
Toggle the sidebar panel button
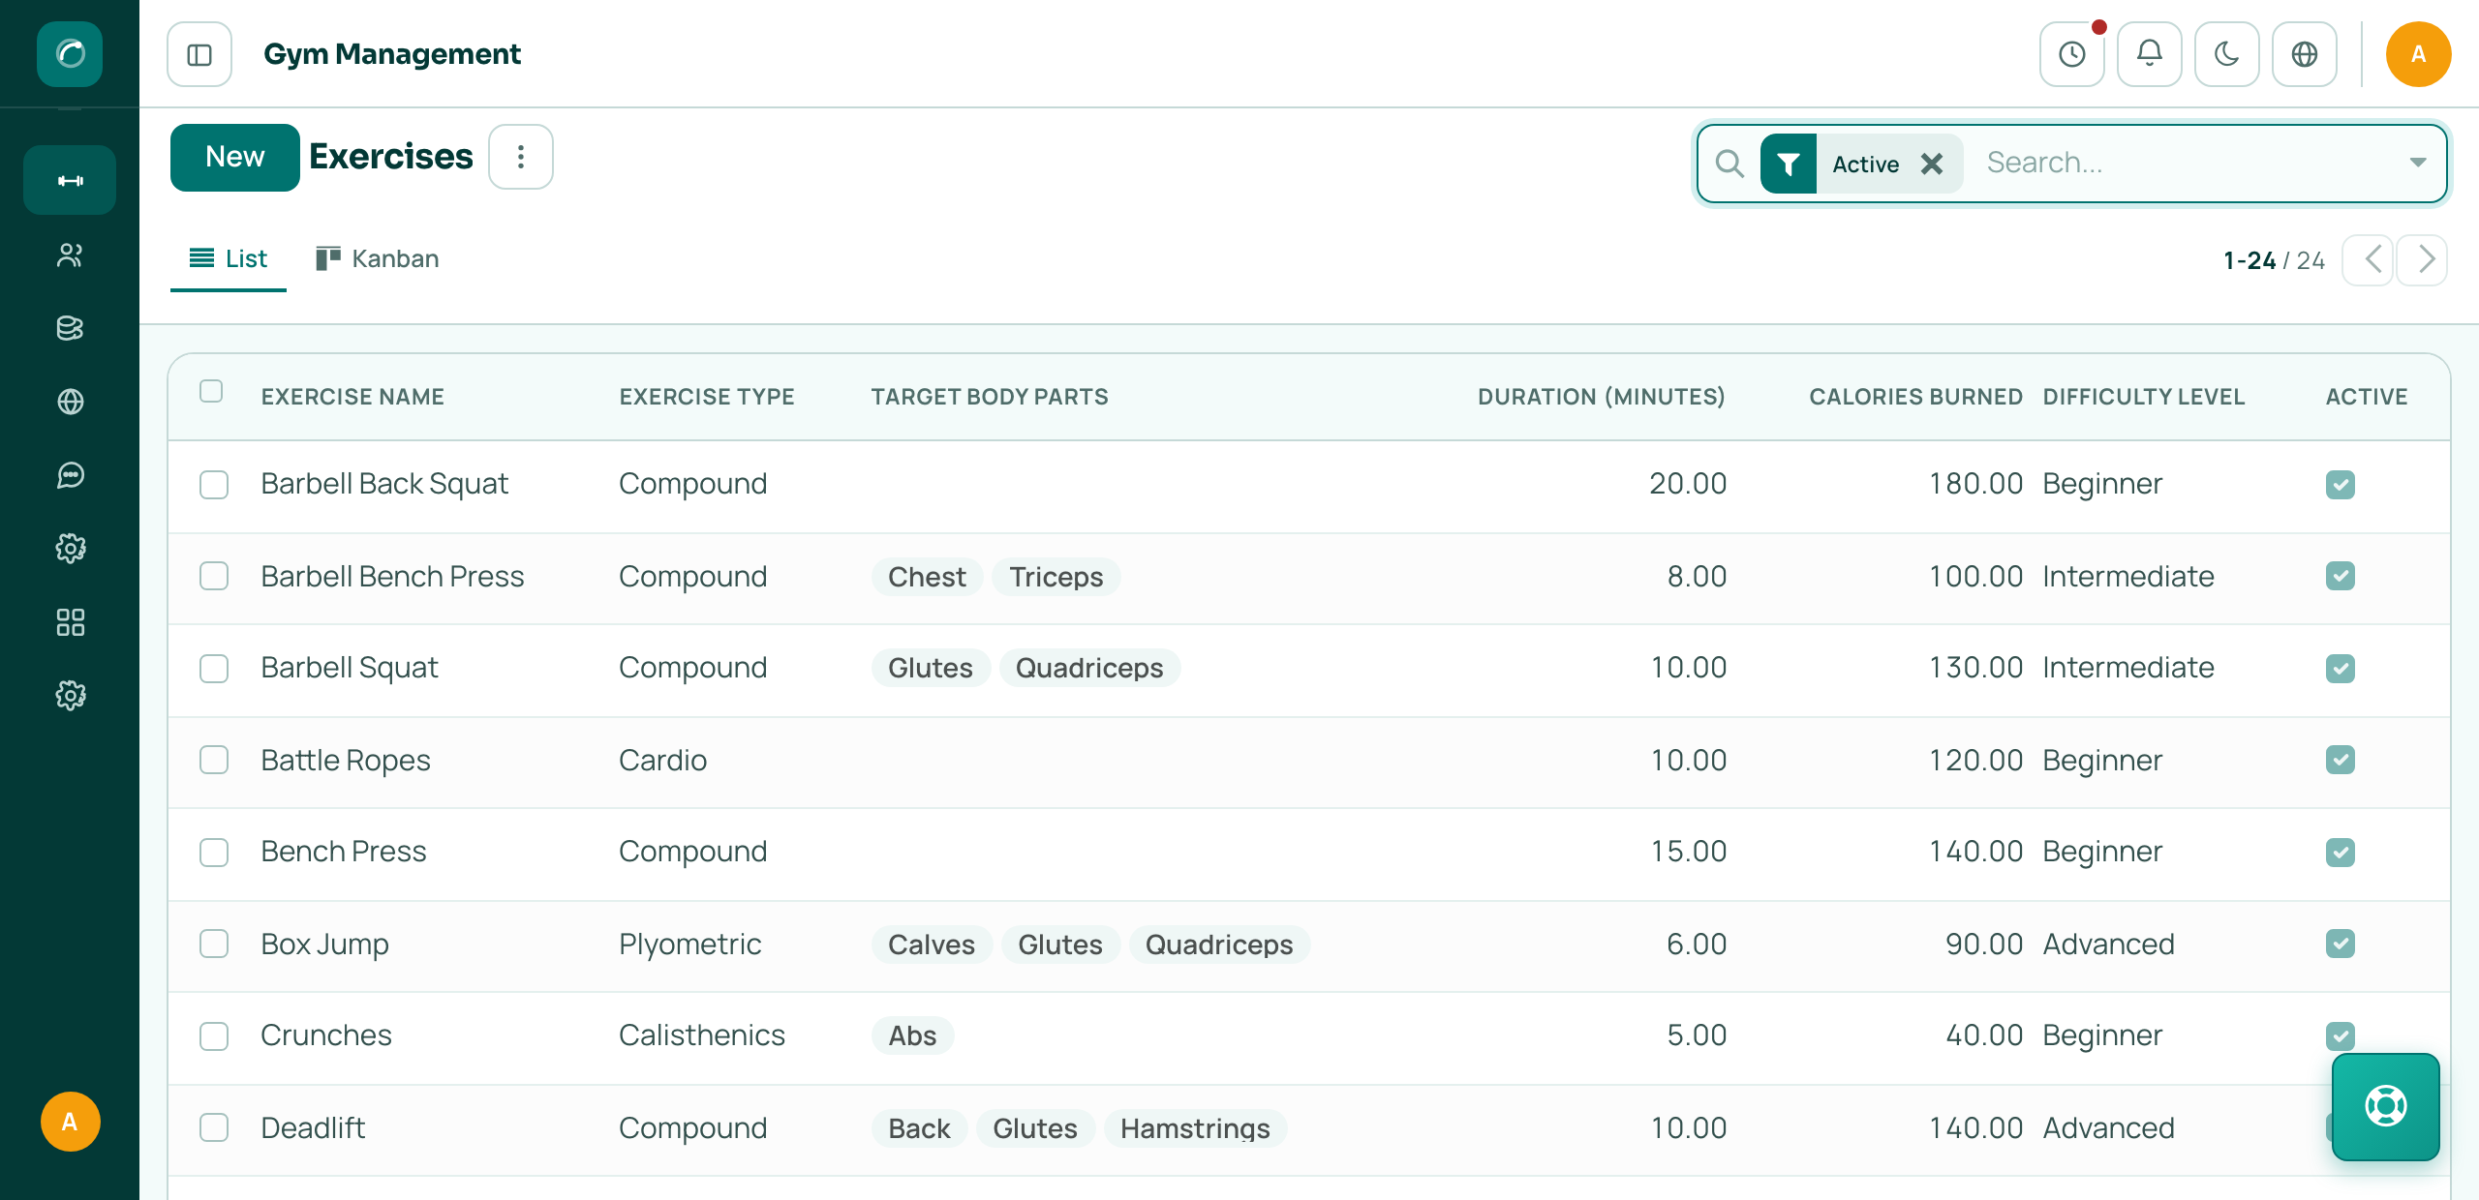click(199, 54)
